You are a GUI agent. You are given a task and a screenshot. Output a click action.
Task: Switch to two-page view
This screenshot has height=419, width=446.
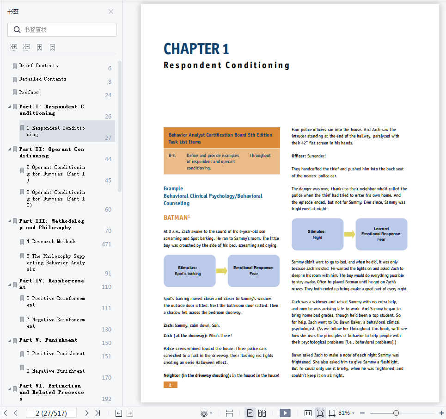[x=262, y=413]
